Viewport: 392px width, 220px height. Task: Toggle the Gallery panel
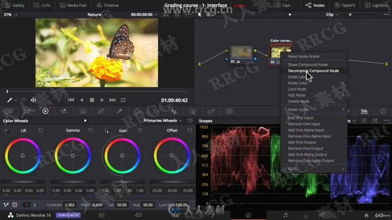[15, 5]
